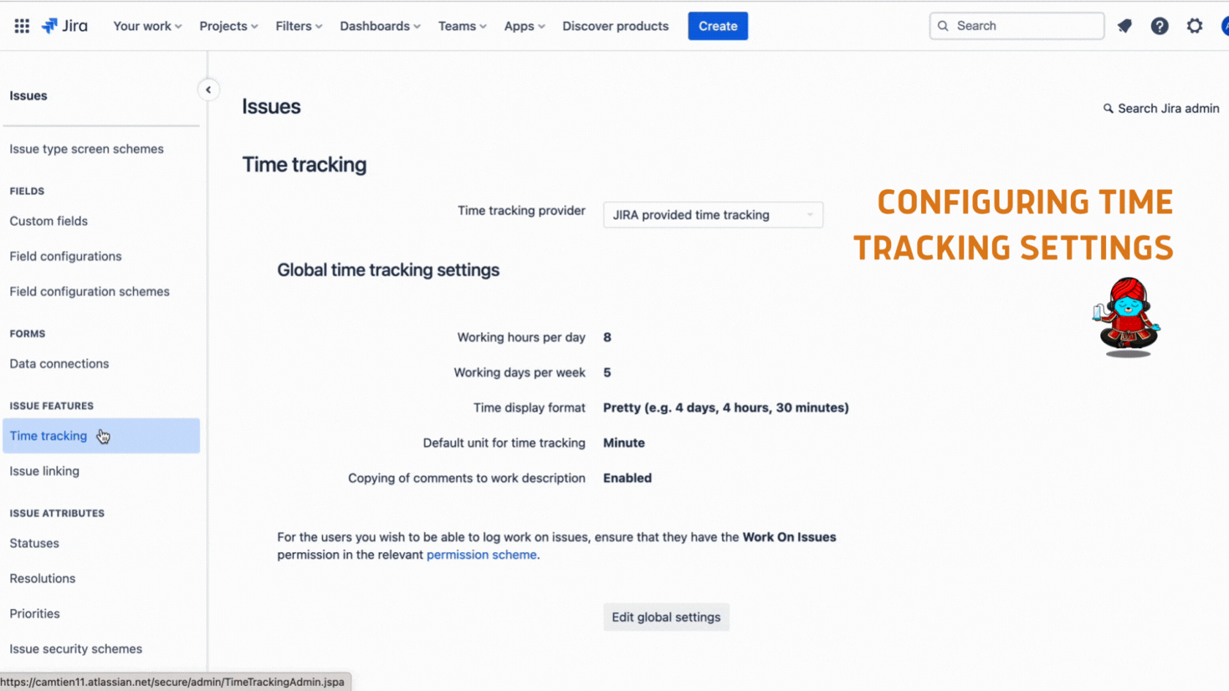
Task: Open the Apps menu
Action: tap(523, 26)
